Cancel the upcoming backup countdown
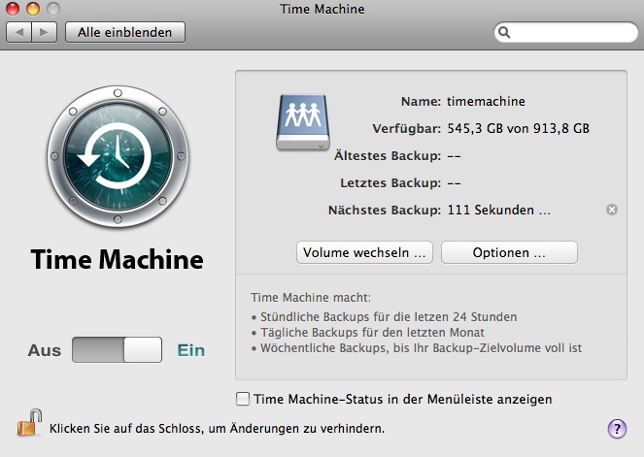 pyautogui.click(x=611, y=210)
